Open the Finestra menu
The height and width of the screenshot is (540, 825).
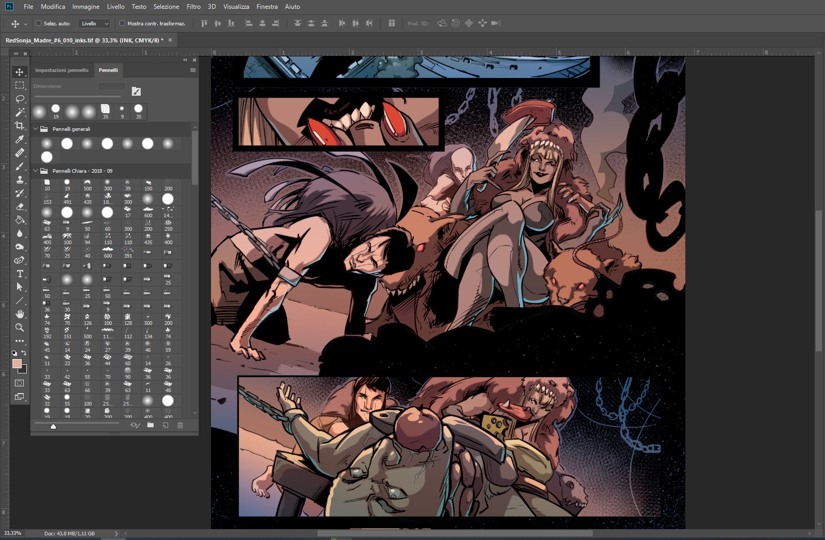coord(267,7)
